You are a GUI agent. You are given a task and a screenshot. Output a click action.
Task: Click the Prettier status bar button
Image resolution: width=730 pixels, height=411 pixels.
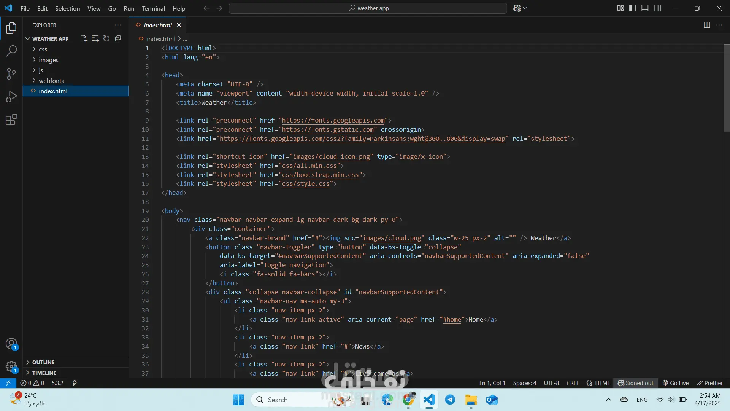pyautogui.click(x=709, y=383)
